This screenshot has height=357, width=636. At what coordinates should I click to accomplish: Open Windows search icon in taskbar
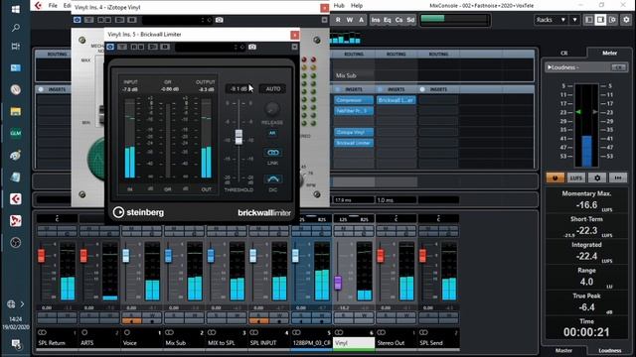[x=16, y=28]
